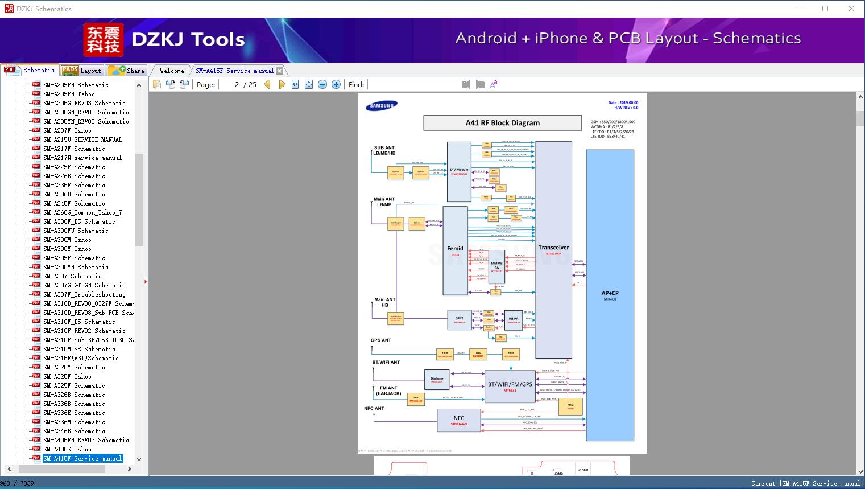The image size is (865, 489).
Task: Open SM-A226B Schematic
Action: (74, 176)
